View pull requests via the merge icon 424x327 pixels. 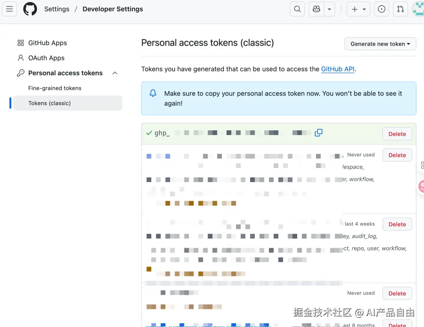tap(400, 9)
